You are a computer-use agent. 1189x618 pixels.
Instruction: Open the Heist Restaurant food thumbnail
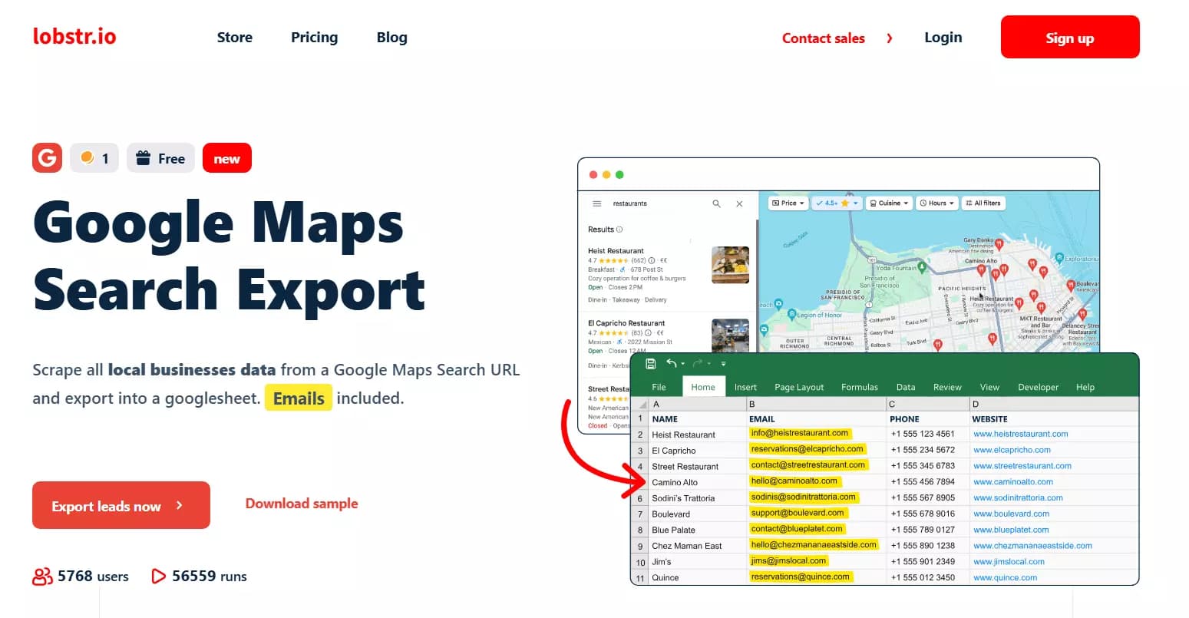coord(730,265)
